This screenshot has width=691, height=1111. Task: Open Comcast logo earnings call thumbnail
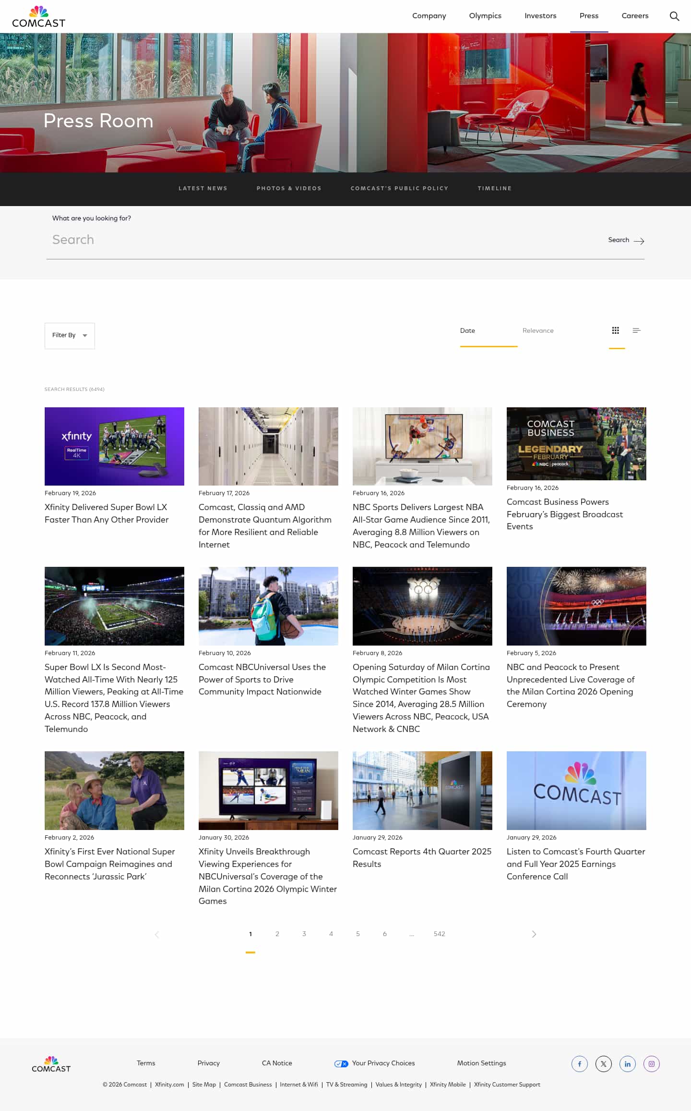coord(576,791)
